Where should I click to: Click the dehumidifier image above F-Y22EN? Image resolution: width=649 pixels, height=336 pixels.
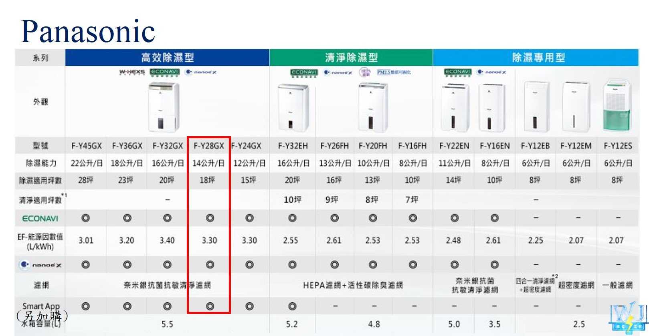click(455, 108)
